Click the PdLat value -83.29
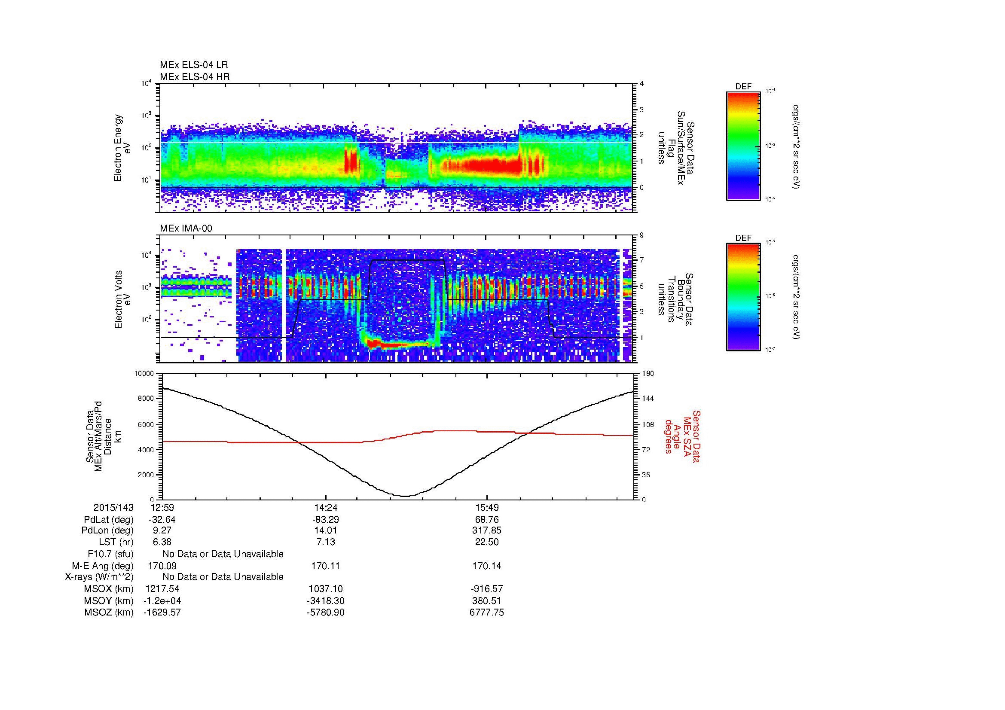Screen dimensions: 1005x710 tap(325, 520)
